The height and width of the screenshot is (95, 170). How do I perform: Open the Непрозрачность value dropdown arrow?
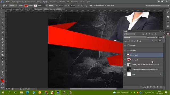164,37
